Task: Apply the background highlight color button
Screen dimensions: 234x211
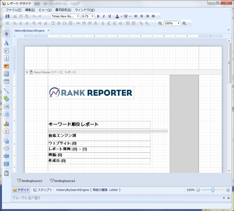Action: point(126,16)
